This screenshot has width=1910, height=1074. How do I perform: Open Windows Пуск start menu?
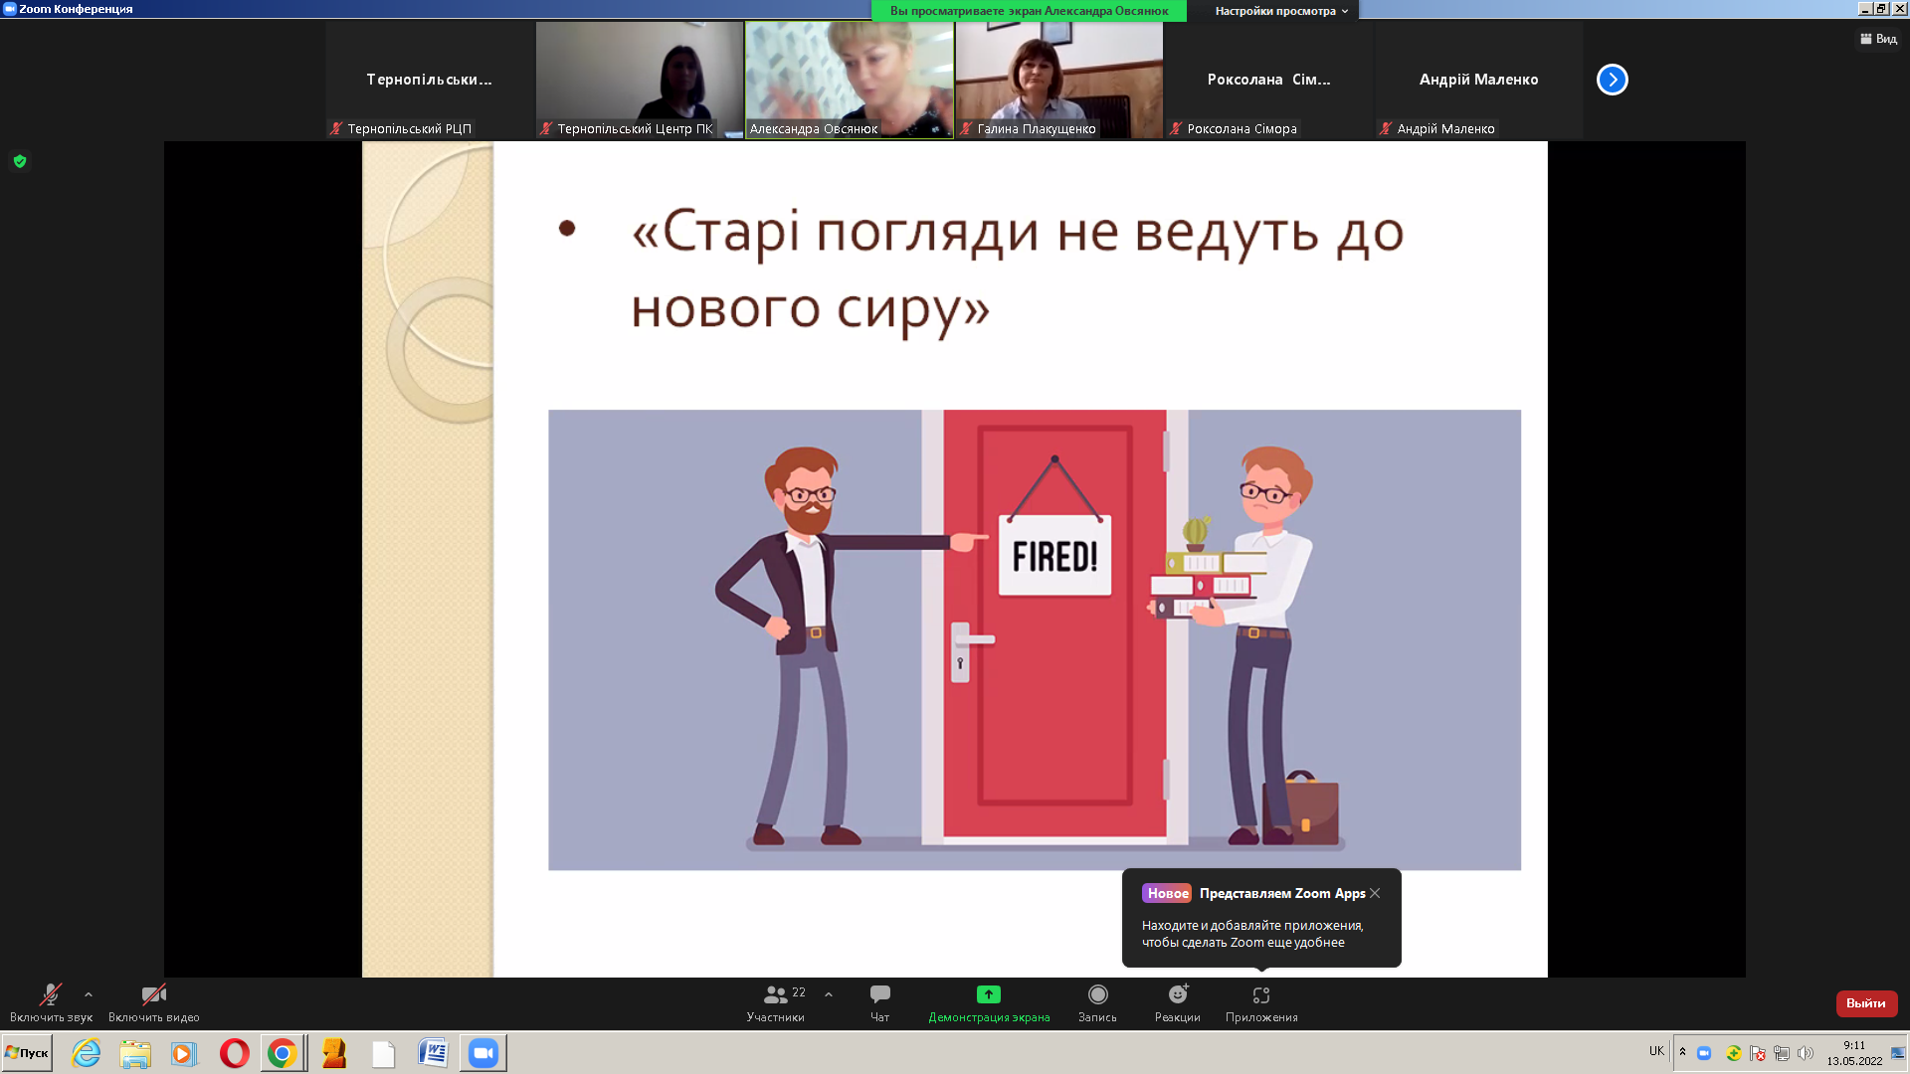pos(27,1053)
